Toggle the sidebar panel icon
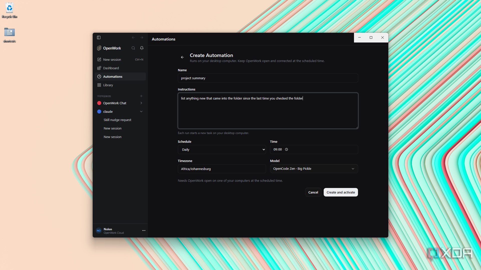Viewport: 481px width, 270px height. (99, 37)
